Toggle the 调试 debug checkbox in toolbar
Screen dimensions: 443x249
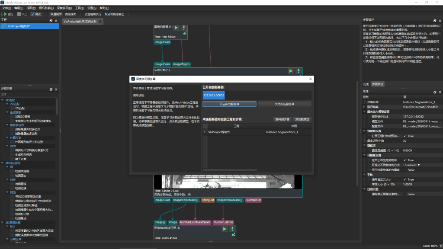(33, 14)
